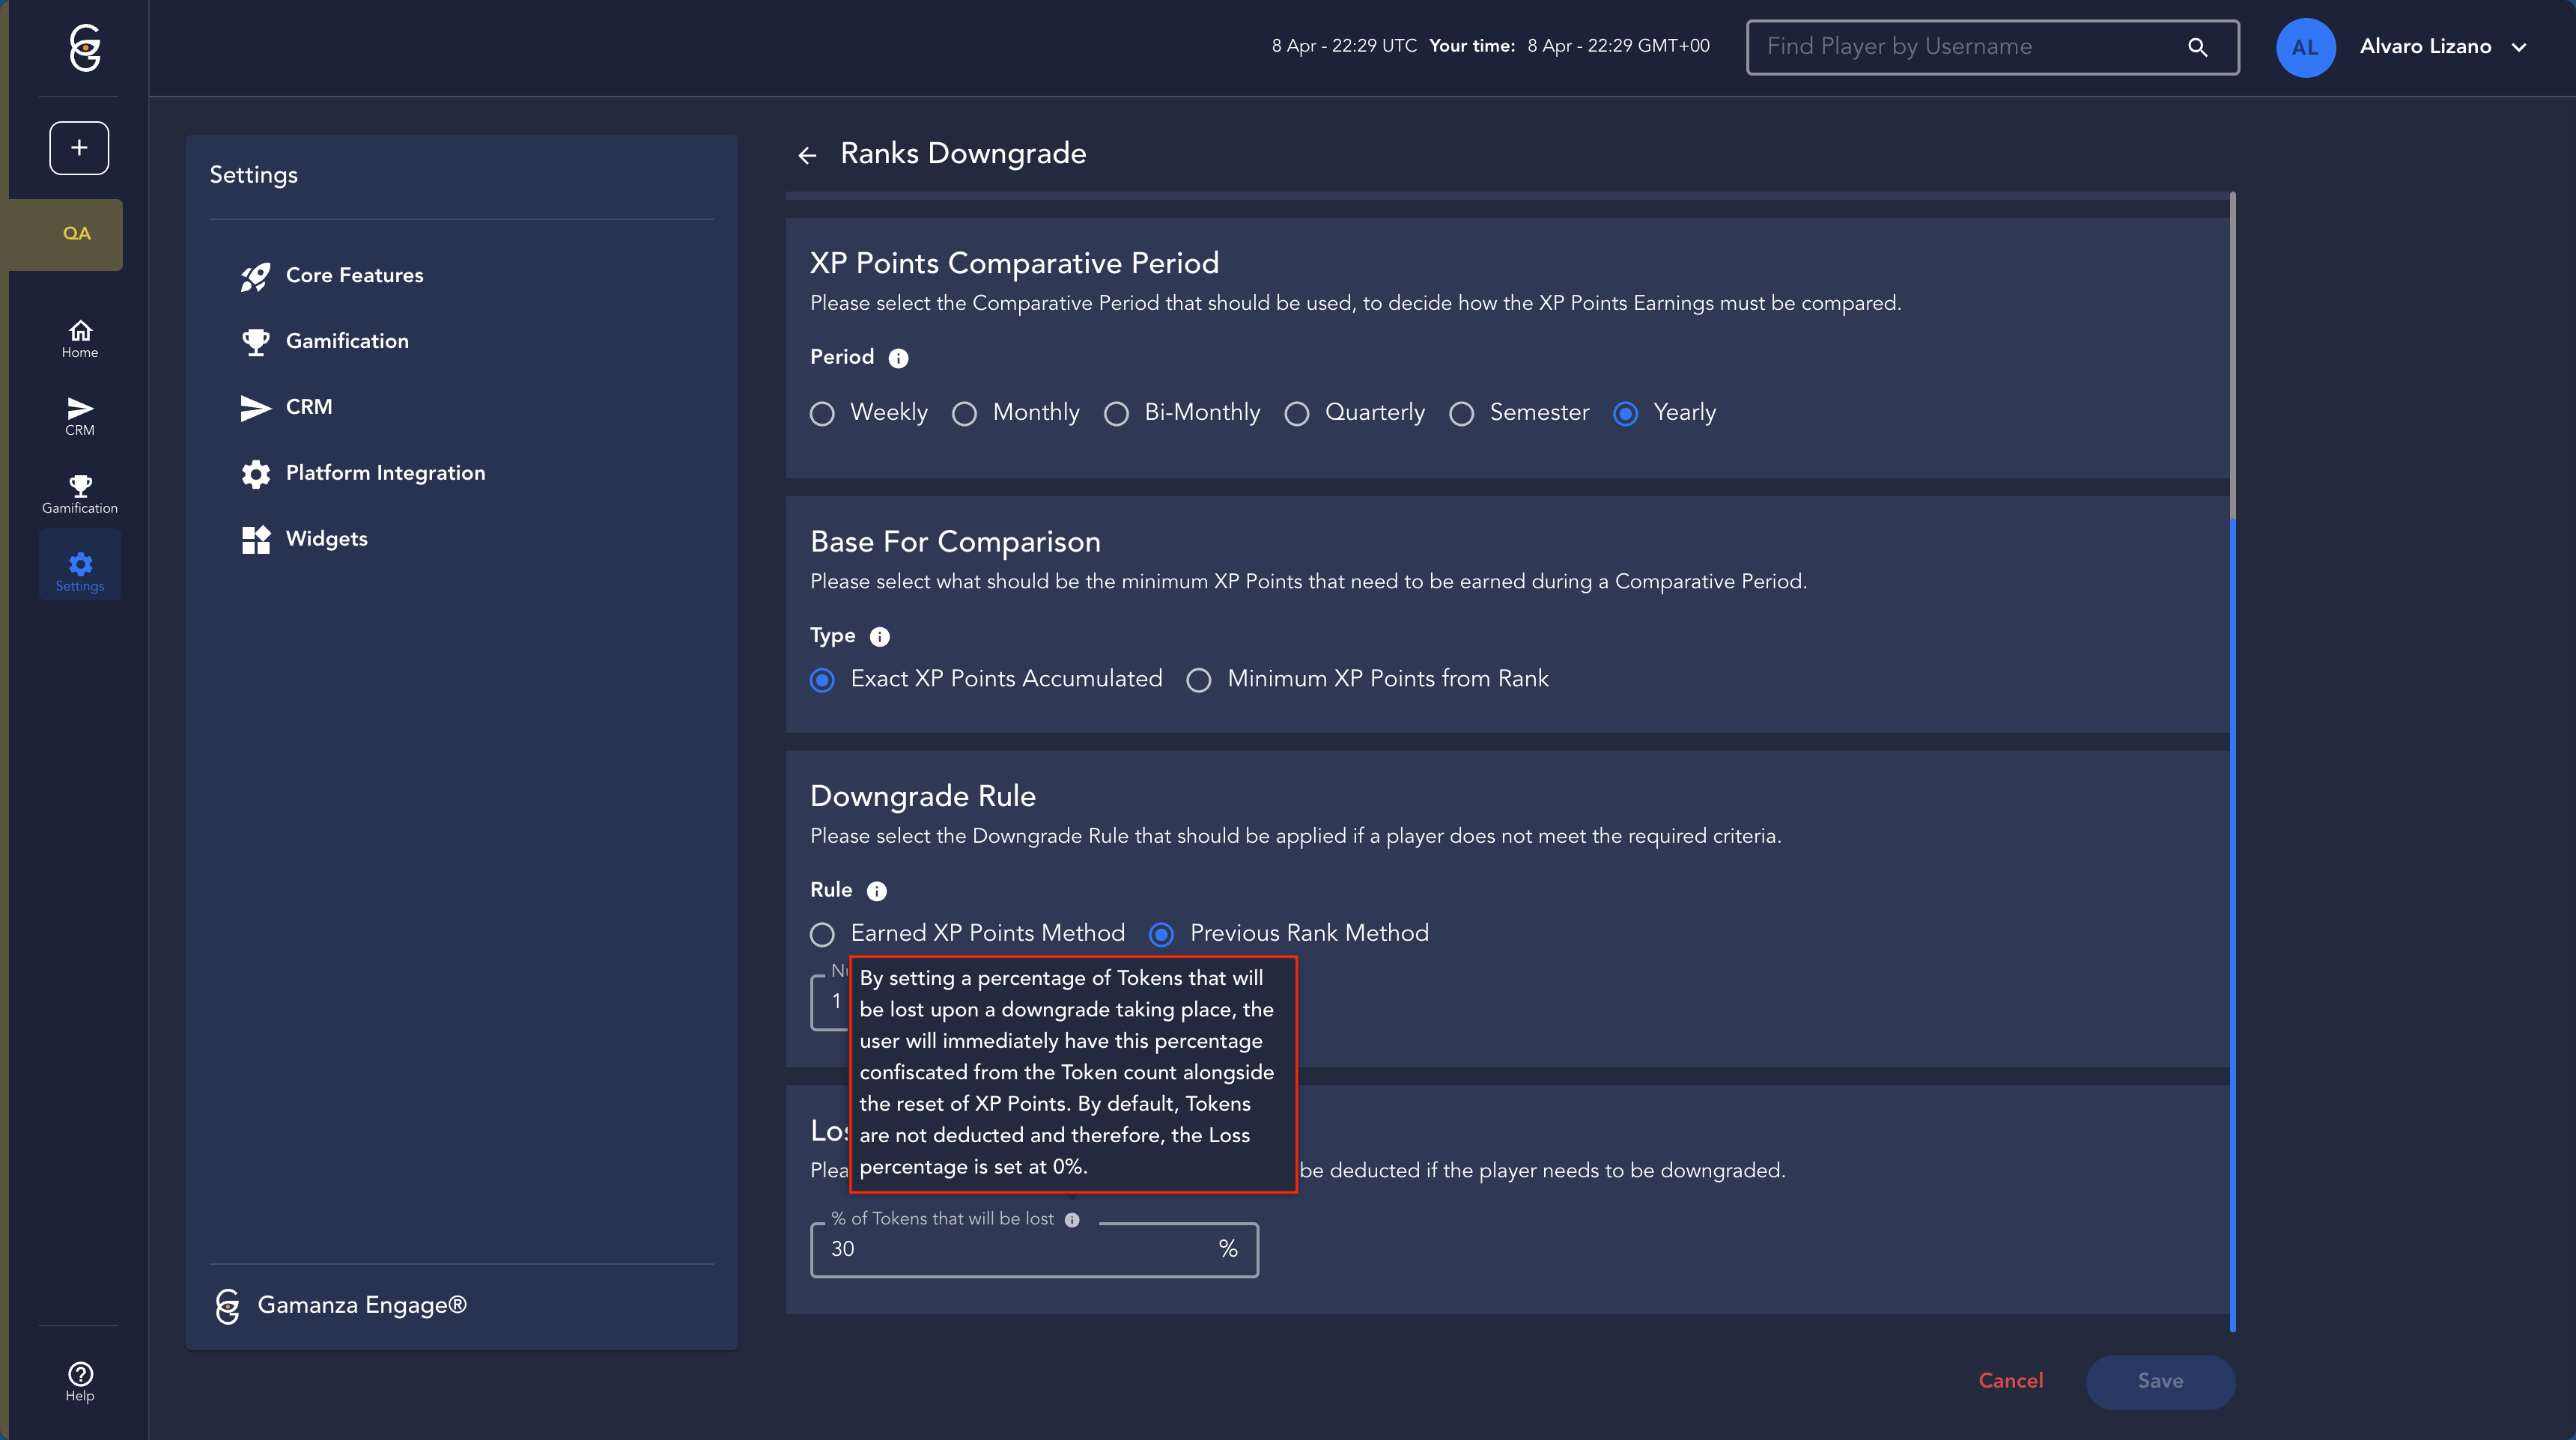Image resolution: width=2576 pixels, height=1440 pixels.
Task: Click the Cancel link
Action: point(2010,1381)
